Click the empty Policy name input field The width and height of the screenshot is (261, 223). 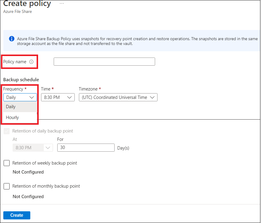(x=104, y=61)
